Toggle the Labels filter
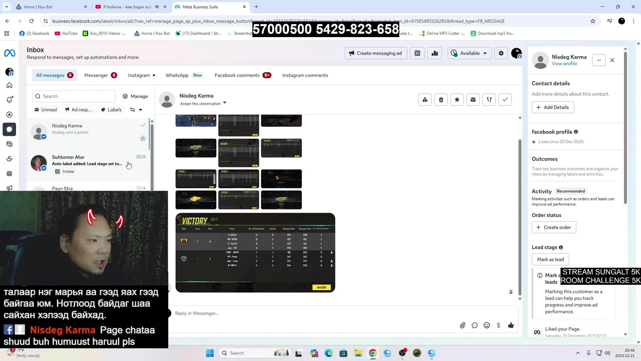Image resolution: width=641 pixels, height=361 pixels. (111, 110)
